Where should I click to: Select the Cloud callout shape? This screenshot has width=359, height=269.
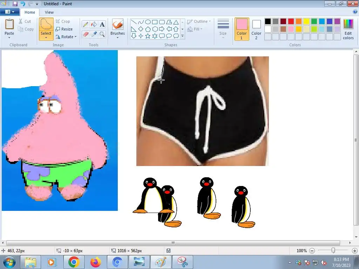(x=176, y=36)
